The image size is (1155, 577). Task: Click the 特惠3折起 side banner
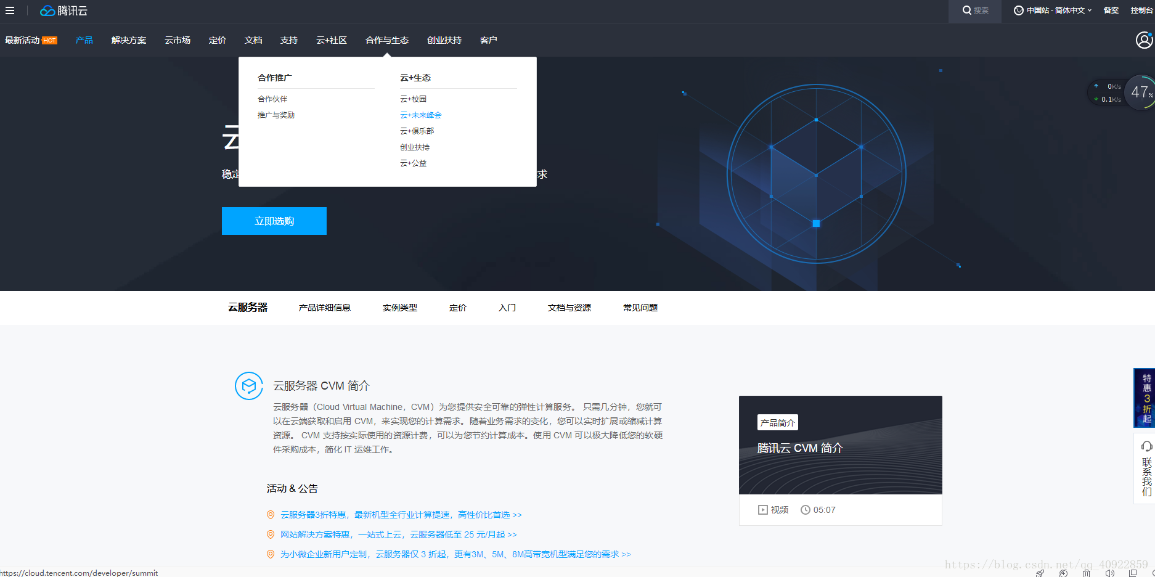point(1145,398)
